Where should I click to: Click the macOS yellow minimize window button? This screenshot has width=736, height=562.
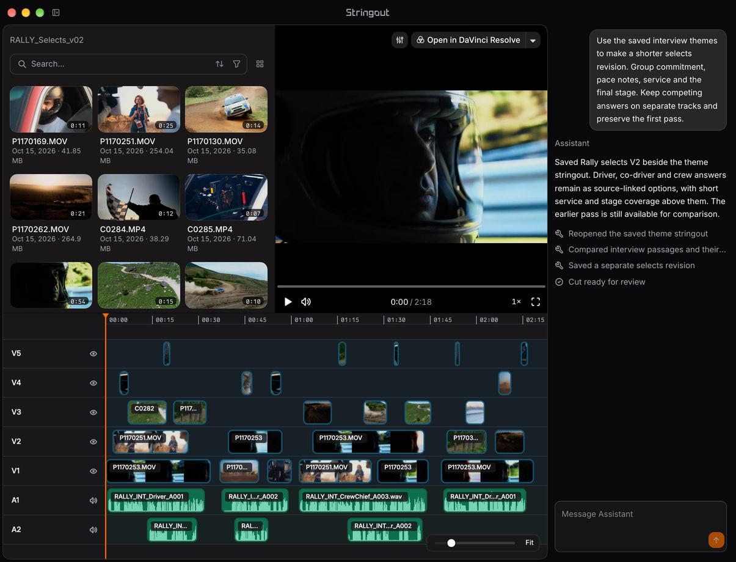tap(26, 12)
